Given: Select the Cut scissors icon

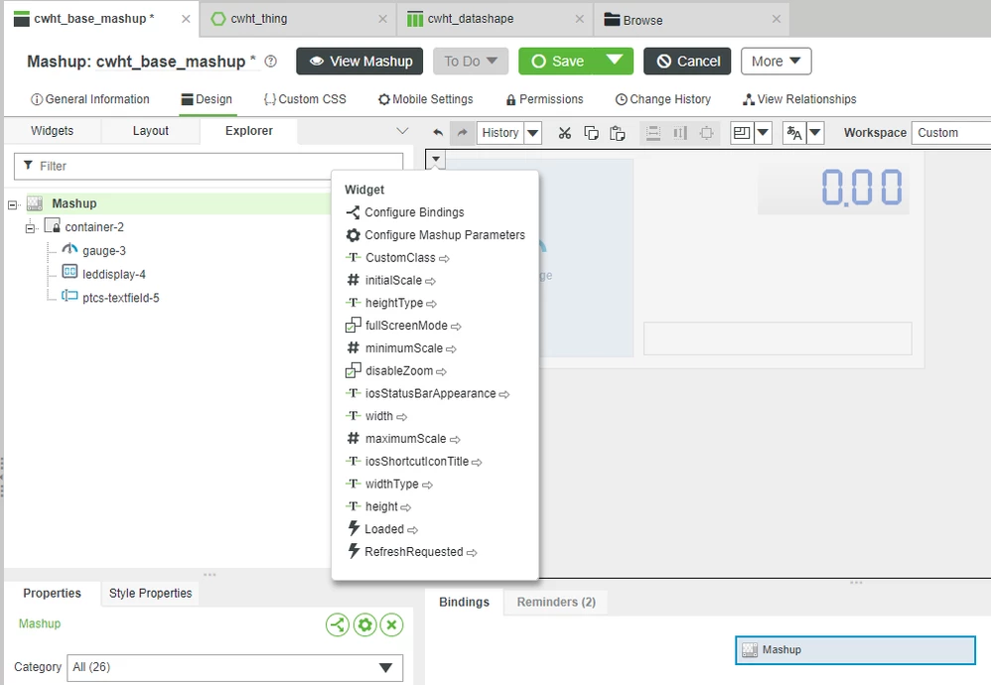Looking at the screenshot, I should click(564, 132).
